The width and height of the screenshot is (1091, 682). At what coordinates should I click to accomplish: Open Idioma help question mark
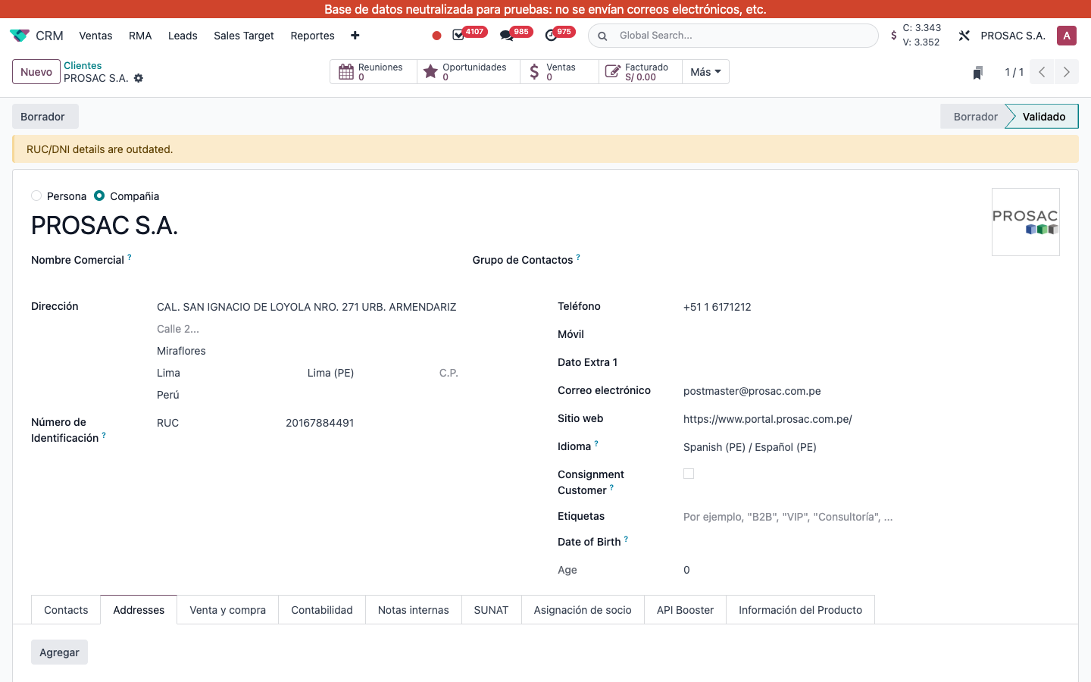(596, 444)
